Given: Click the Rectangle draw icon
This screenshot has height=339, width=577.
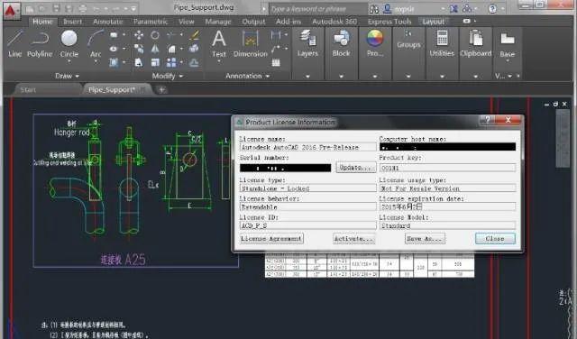Looking at the screenshot, I should [114, 35].
